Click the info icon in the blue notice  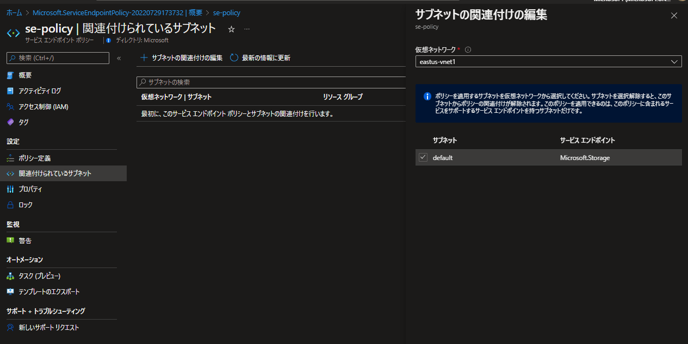(427, 96)
